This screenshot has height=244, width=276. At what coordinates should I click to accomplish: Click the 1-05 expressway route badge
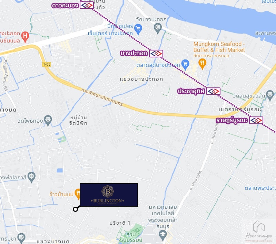(x=47, y=64)
